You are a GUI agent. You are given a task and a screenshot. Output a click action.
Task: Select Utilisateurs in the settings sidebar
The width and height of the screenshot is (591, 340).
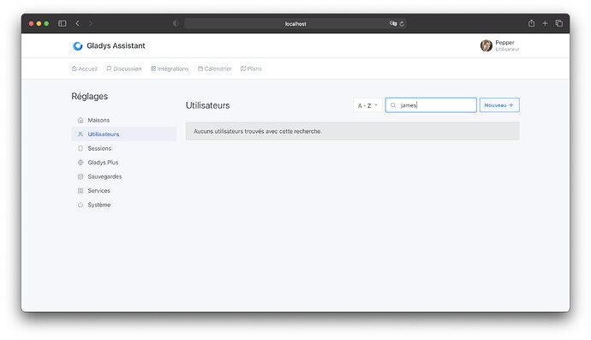click(124, 134)
